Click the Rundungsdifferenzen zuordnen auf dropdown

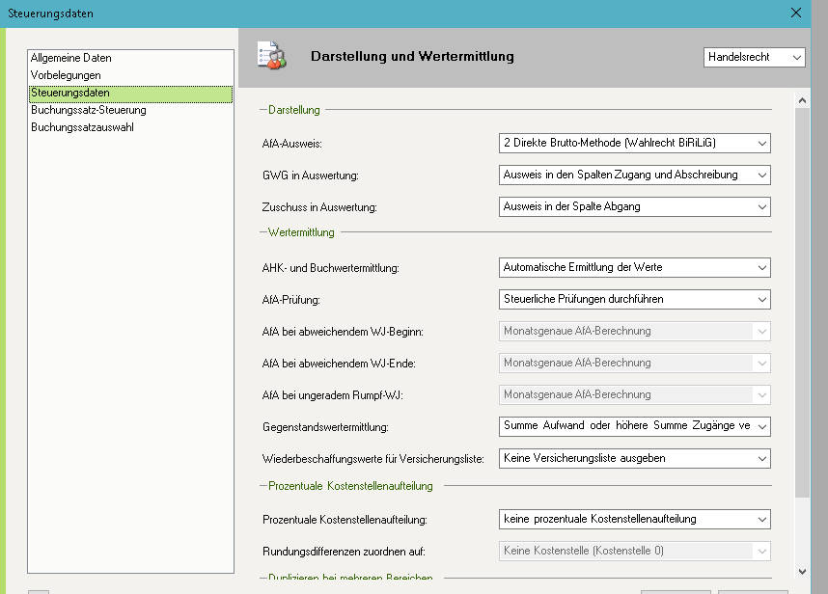click(x=634, y=551)
